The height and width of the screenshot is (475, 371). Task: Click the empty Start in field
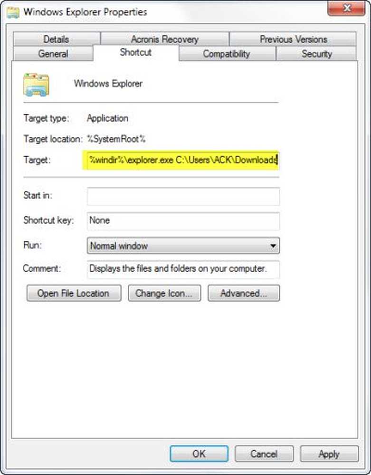tap(183, 196)
